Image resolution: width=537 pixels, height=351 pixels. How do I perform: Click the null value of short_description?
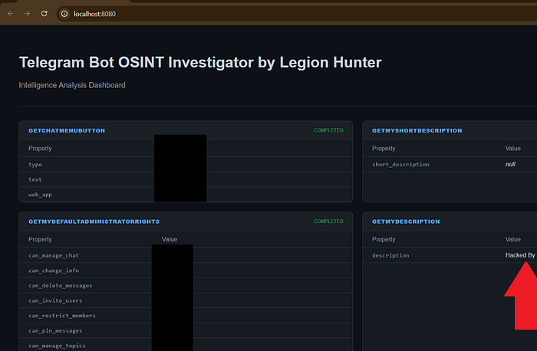click(x=510, y=164)
